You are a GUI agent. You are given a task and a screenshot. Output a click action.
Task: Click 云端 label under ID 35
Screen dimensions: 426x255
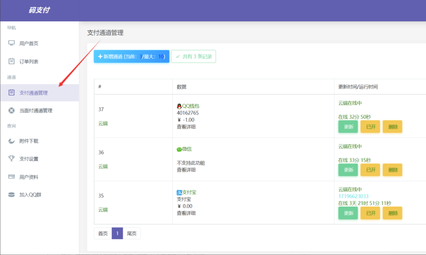pos(103,210)
